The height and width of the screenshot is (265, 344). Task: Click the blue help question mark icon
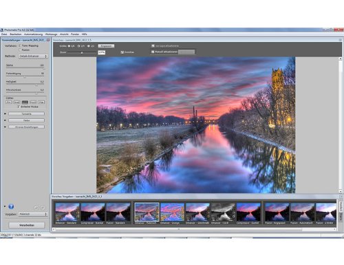[x=11, y=206]
